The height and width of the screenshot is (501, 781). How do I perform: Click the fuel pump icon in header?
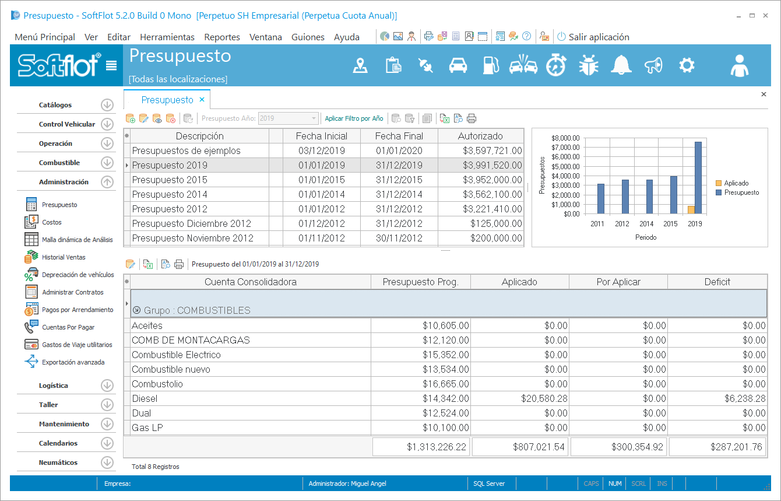[x=491, y=65]
